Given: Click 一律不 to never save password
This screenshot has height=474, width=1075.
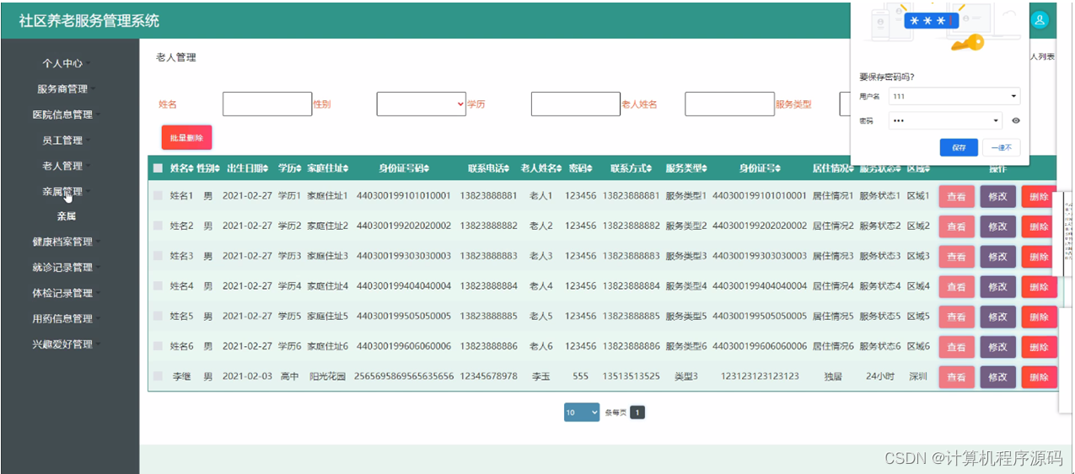Looking at the screenshot, I should (1002, 147).
